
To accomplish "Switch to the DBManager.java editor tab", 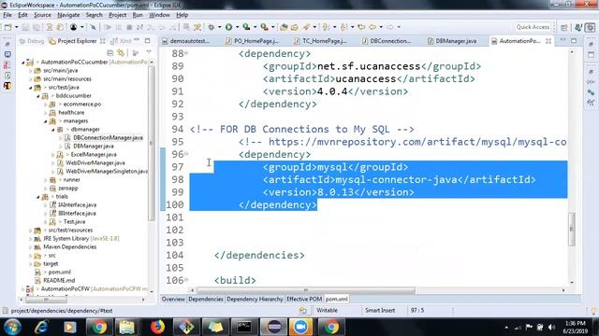I will [x=452, y=41].
